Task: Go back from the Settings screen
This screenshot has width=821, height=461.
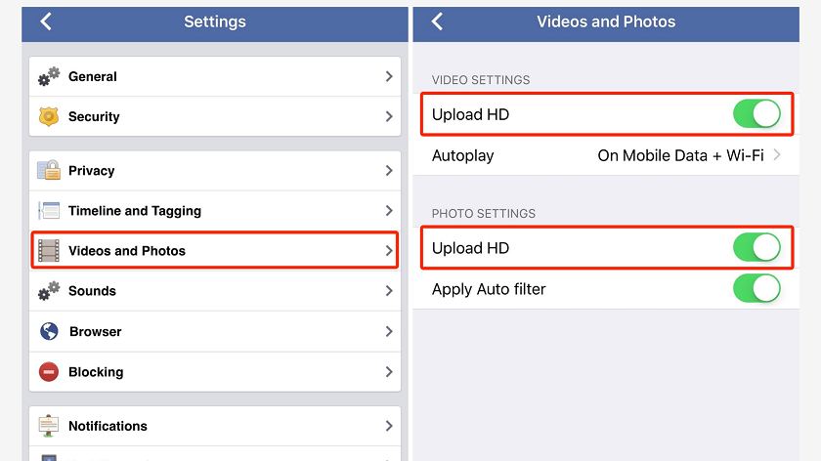Action: pyautogui.click(x=46, y=21)
